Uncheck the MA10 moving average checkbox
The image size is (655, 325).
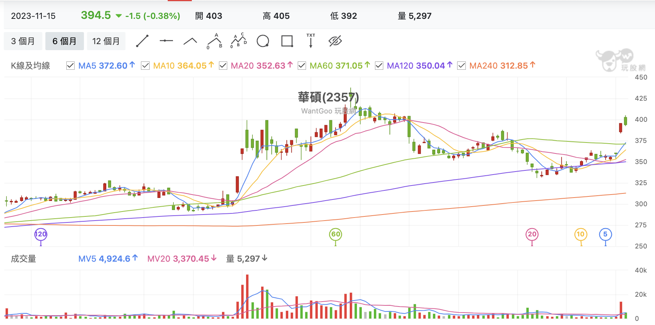point(145,66)
